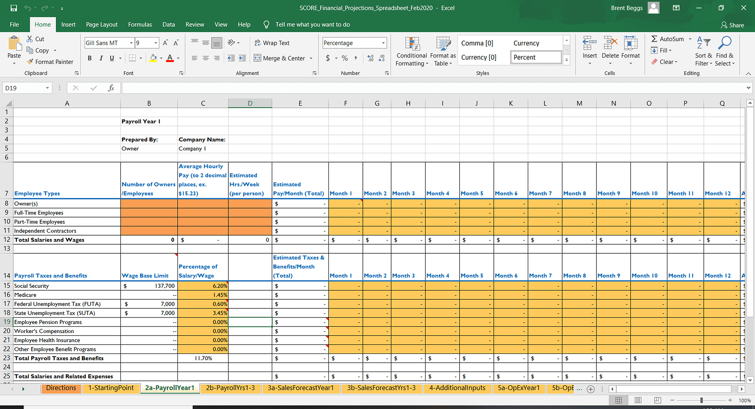
Task: Apply the red Font Color A
Action: [170, 58]
